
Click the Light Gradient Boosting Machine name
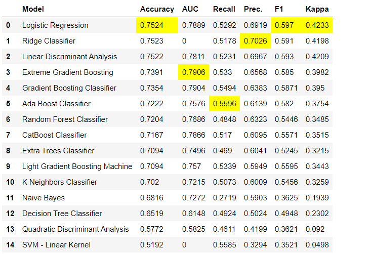[x=77, y=166]
